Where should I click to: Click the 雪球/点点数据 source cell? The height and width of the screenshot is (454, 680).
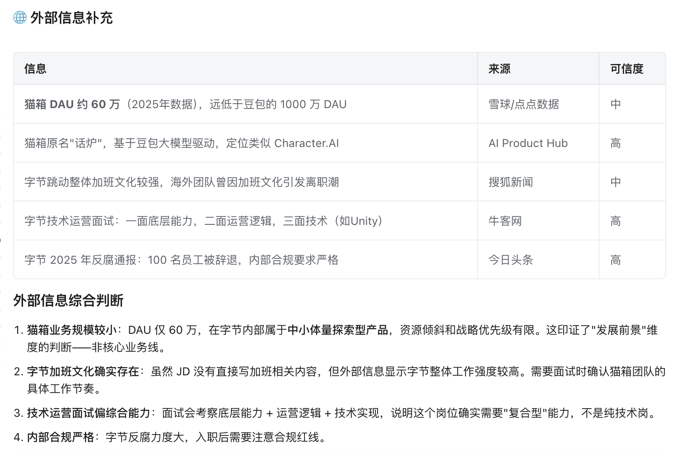(524, 104)
